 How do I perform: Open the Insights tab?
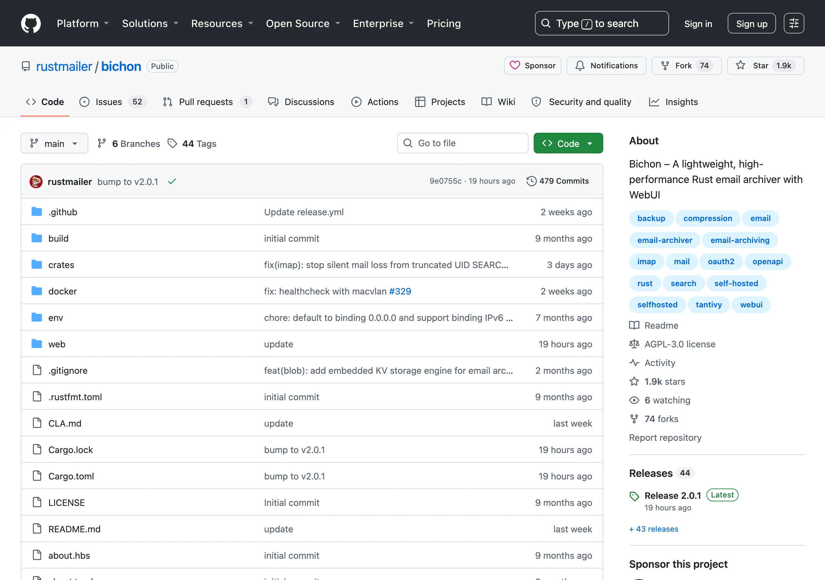(674, 102)
